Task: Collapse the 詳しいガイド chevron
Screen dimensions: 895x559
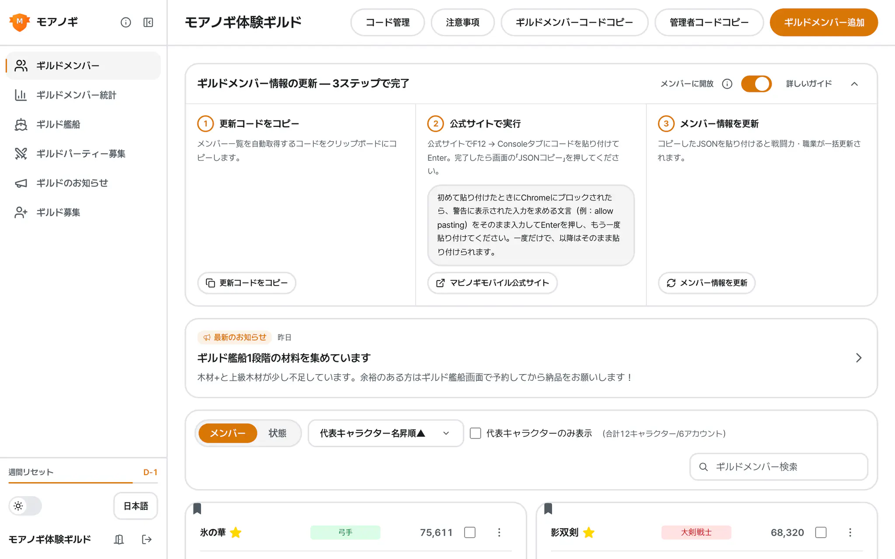Action: (x=854, y=83)
